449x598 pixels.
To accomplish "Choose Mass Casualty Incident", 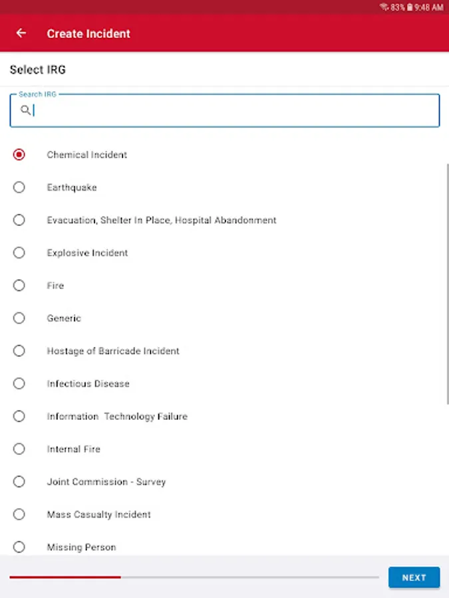I will pos(19,514).
